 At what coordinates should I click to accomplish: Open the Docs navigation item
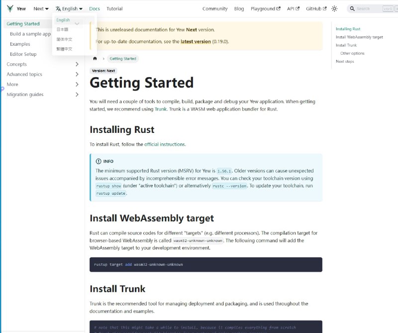(x=95, y=8)
